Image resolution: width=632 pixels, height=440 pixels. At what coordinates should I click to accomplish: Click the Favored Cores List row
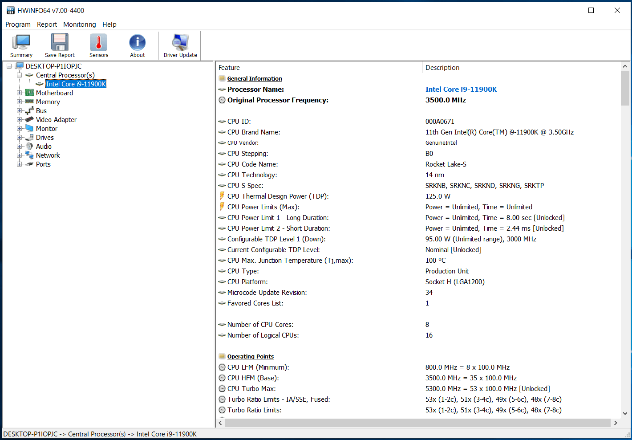(418, 303)
